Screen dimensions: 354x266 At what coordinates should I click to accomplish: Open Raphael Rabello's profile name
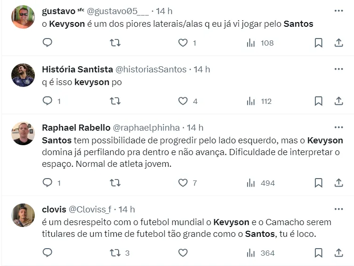76,127
